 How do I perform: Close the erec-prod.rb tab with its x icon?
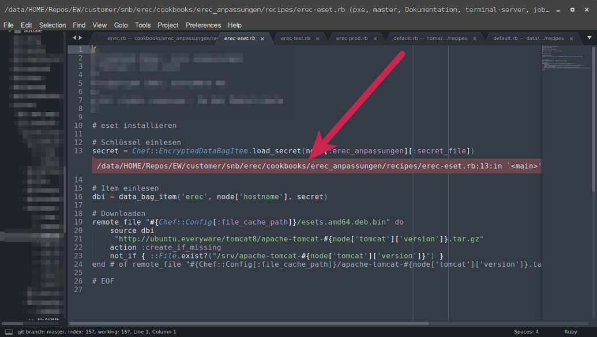tap(374, 38)
